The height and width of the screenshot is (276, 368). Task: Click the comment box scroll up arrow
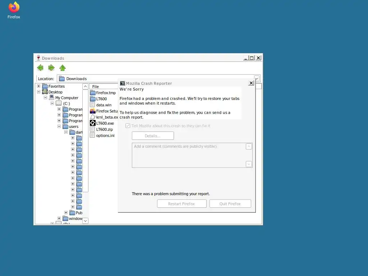coord(249,147)
